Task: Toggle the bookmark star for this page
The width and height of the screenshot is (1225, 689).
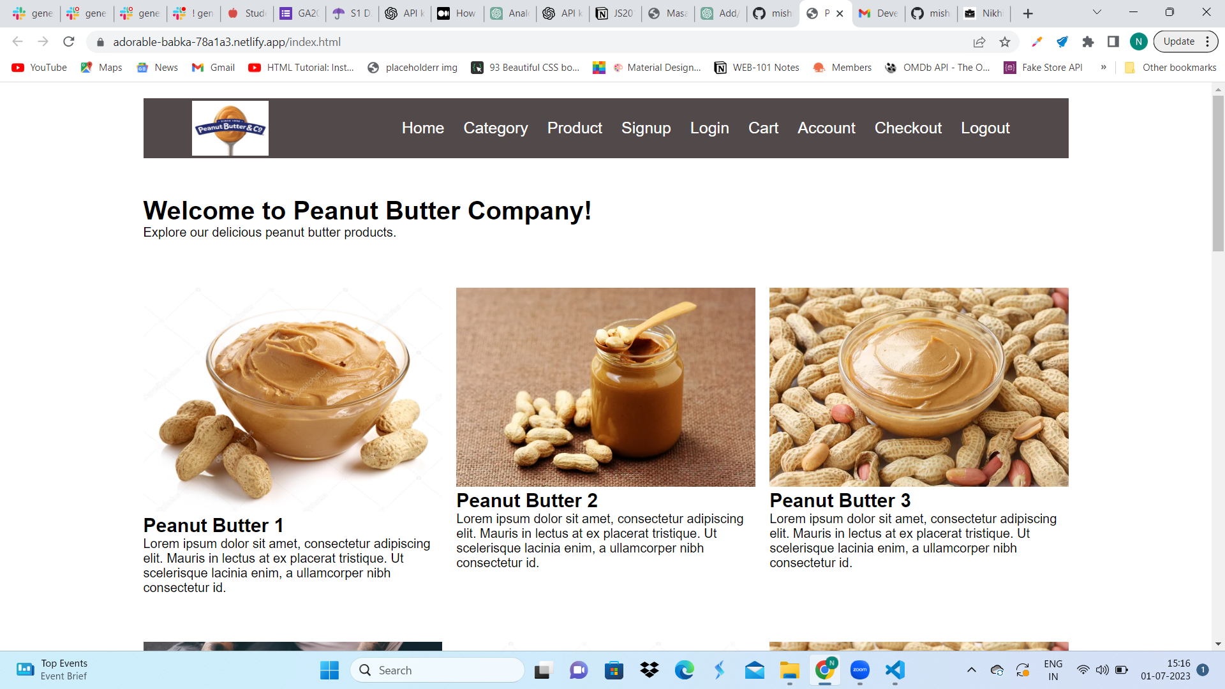Action: coord(1005,41)
